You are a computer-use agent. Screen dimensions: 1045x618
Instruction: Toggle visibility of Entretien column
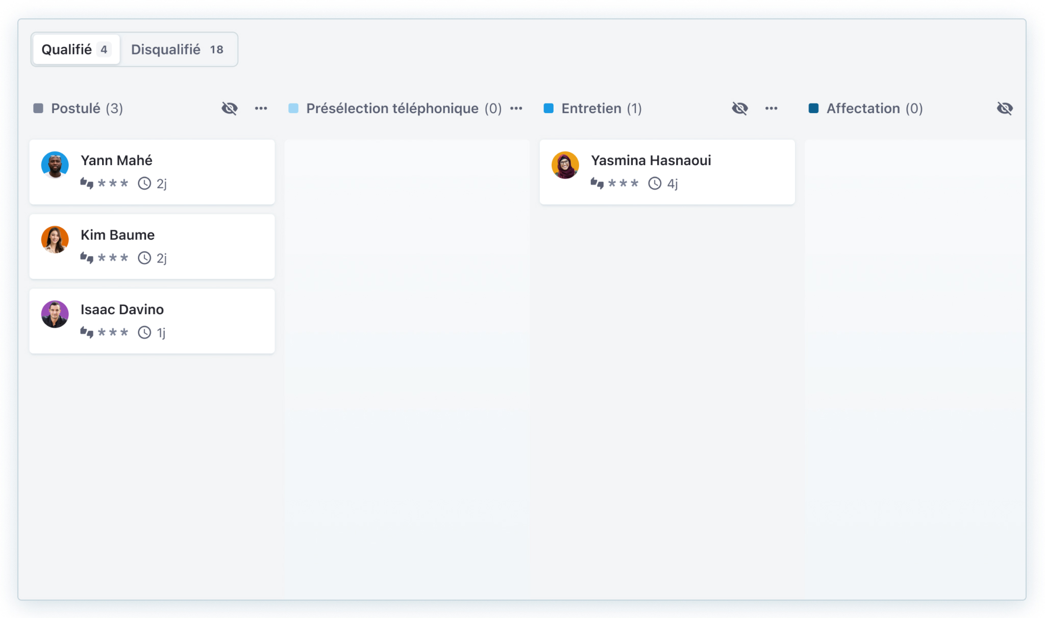click(x=740, y=108)
